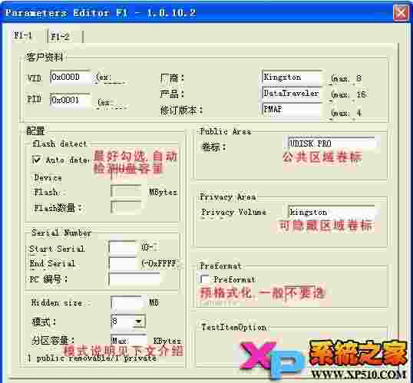
Task: Click the Start Serial input box
Action: 123,248
